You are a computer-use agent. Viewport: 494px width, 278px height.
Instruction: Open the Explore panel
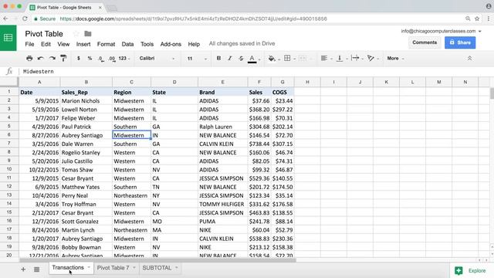pos(470,270)
